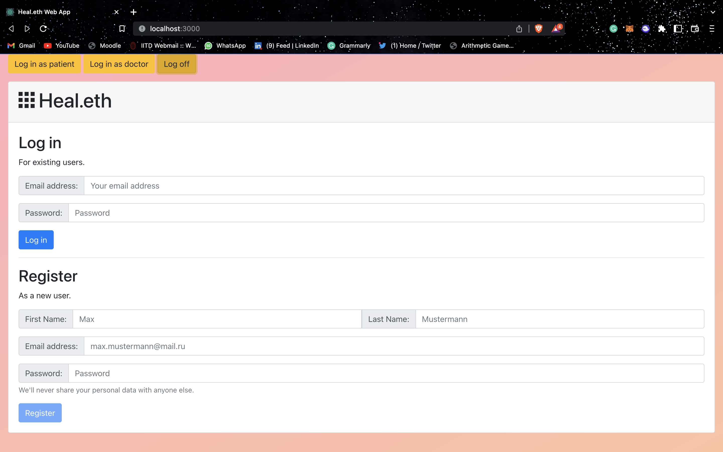Open the Gmail bookmark
Screen dimensions: 723x452
coord(21,45)
